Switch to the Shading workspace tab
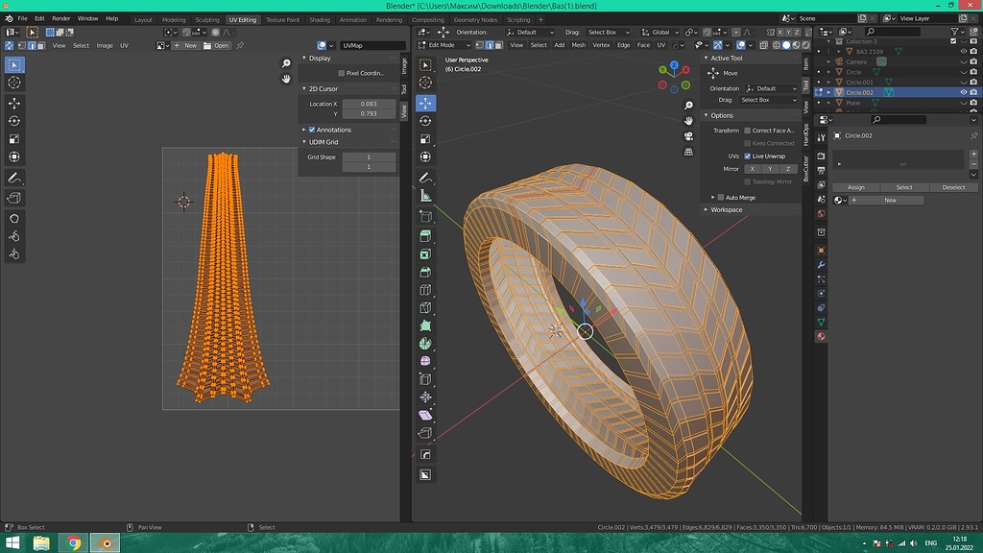 [320, 19]
